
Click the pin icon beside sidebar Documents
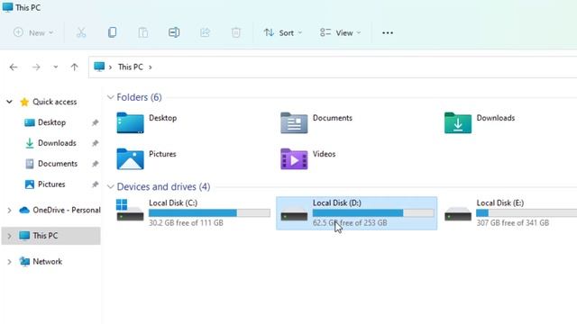tap(95, 164)
